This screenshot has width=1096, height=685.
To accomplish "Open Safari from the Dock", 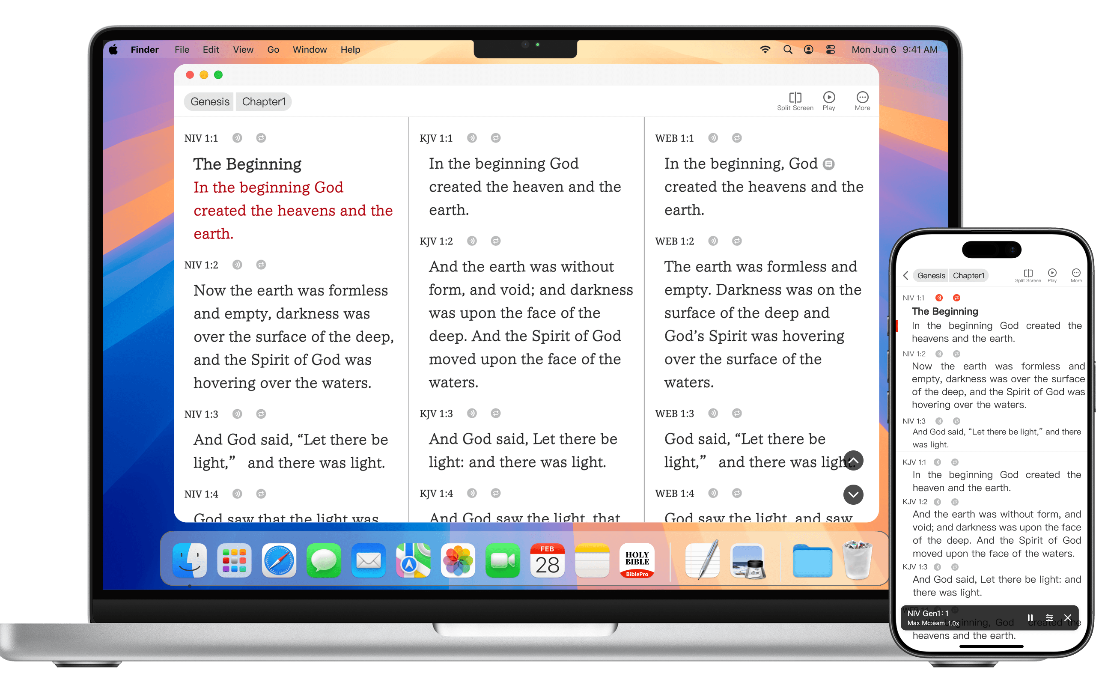I will point(279,561).
